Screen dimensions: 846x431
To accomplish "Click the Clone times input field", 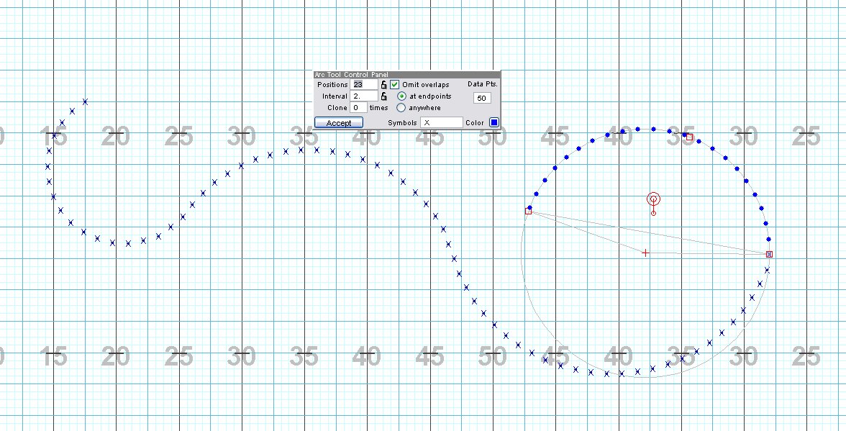I will coord(358,108).
